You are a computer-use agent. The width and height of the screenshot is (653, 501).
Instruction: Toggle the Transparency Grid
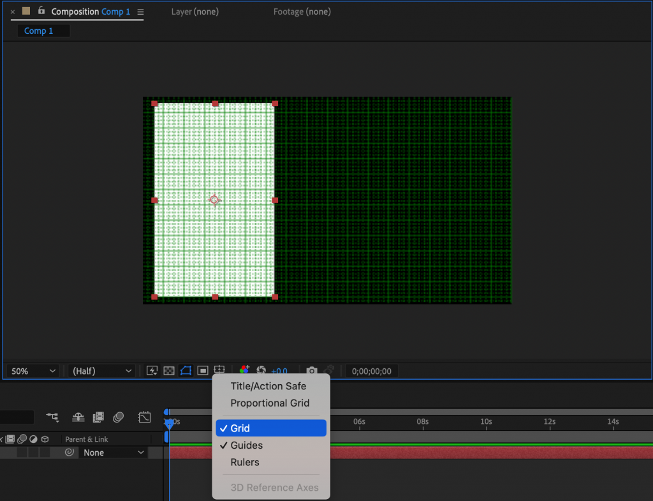[168, 370]
